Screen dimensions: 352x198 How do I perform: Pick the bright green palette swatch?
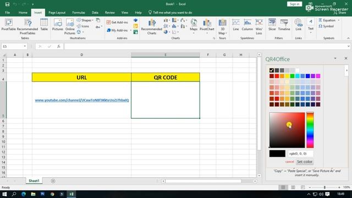tap(292, 76)
